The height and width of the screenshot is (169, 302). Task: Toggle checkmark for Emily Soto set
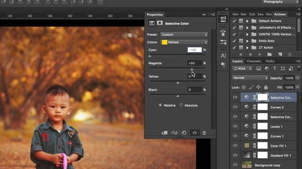[234, 41]
